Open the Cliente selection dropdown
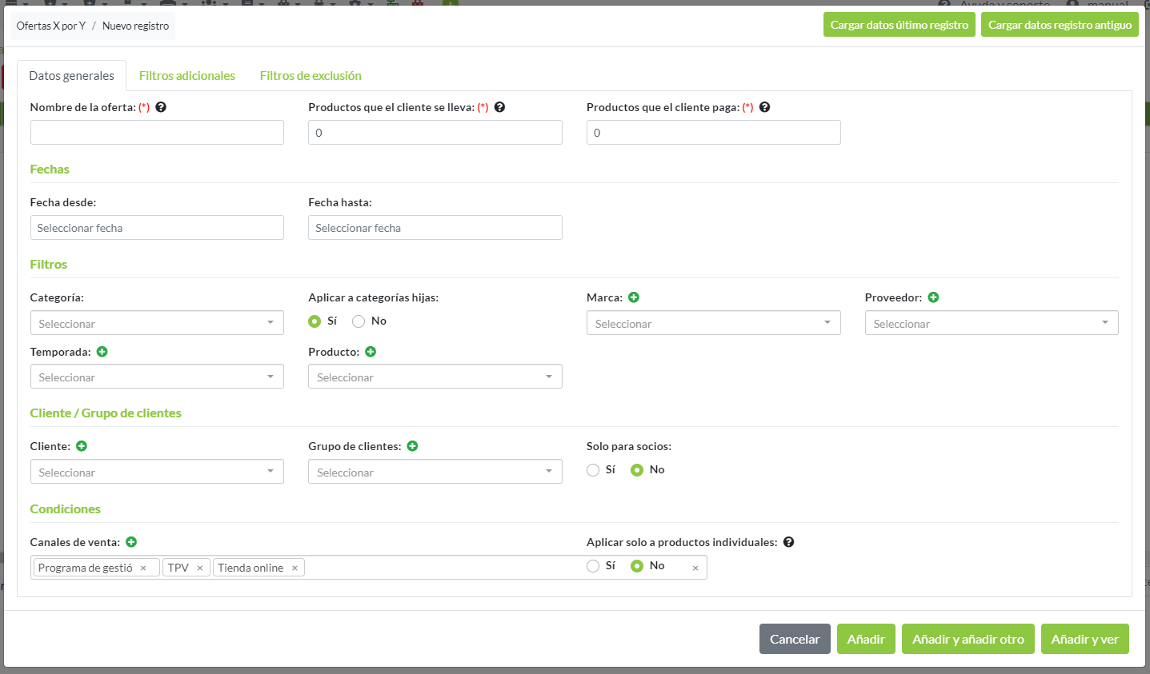 point(157,472)
